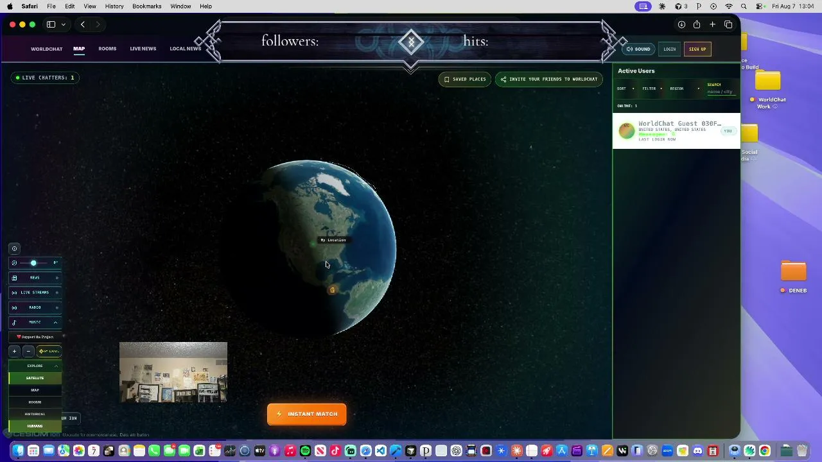Viewport: 822px width, 462px height.
Task: Open Spotlight search in the menu bar
Action: pos(744,6)
